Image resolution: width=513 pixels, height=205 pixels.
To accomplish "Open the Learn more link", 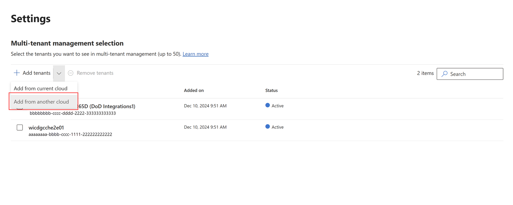I will point(195,54).
